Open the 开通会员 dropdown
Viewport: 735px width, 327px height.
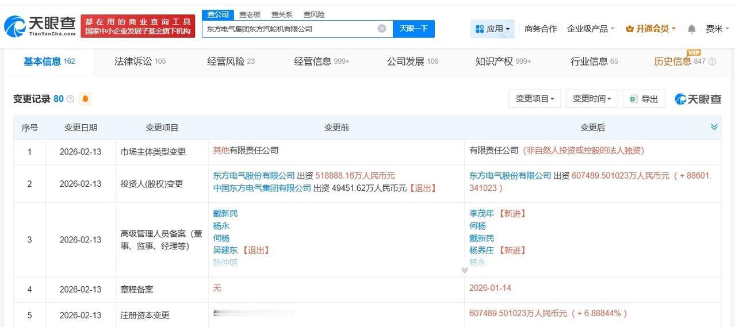(650, 29)
